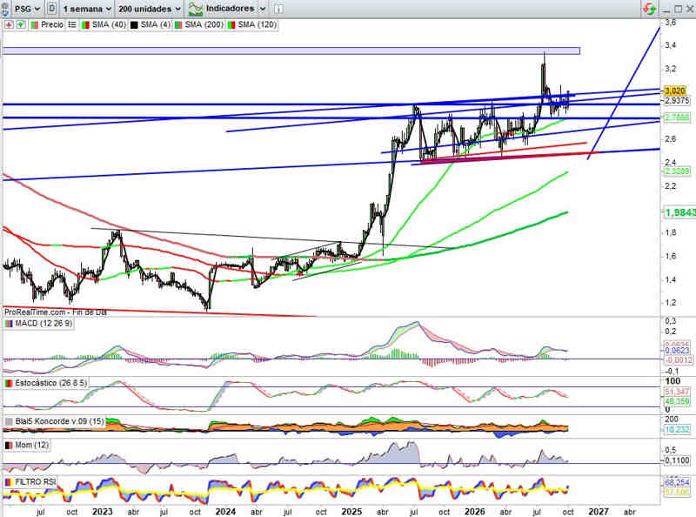Click the yellow 3,020 current price tag
This screenshot has width=696, height=517.
tap(675, 91)
